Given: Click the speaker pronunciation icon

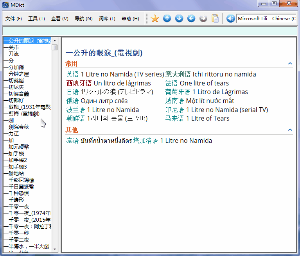Looking at the screenshot, I should 230,18.
